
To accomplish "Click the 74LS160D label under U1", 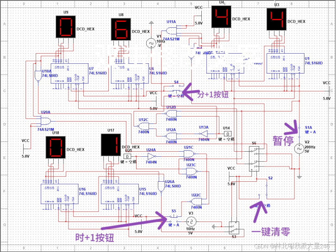I will 314,63.
